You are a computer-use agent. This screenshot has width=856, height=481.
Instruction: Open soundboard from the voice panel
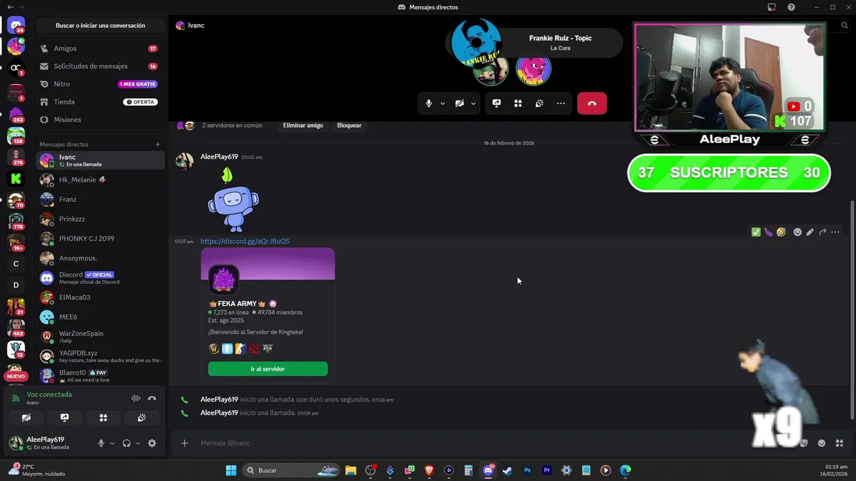pyautogui.click(x=142, y=418)
